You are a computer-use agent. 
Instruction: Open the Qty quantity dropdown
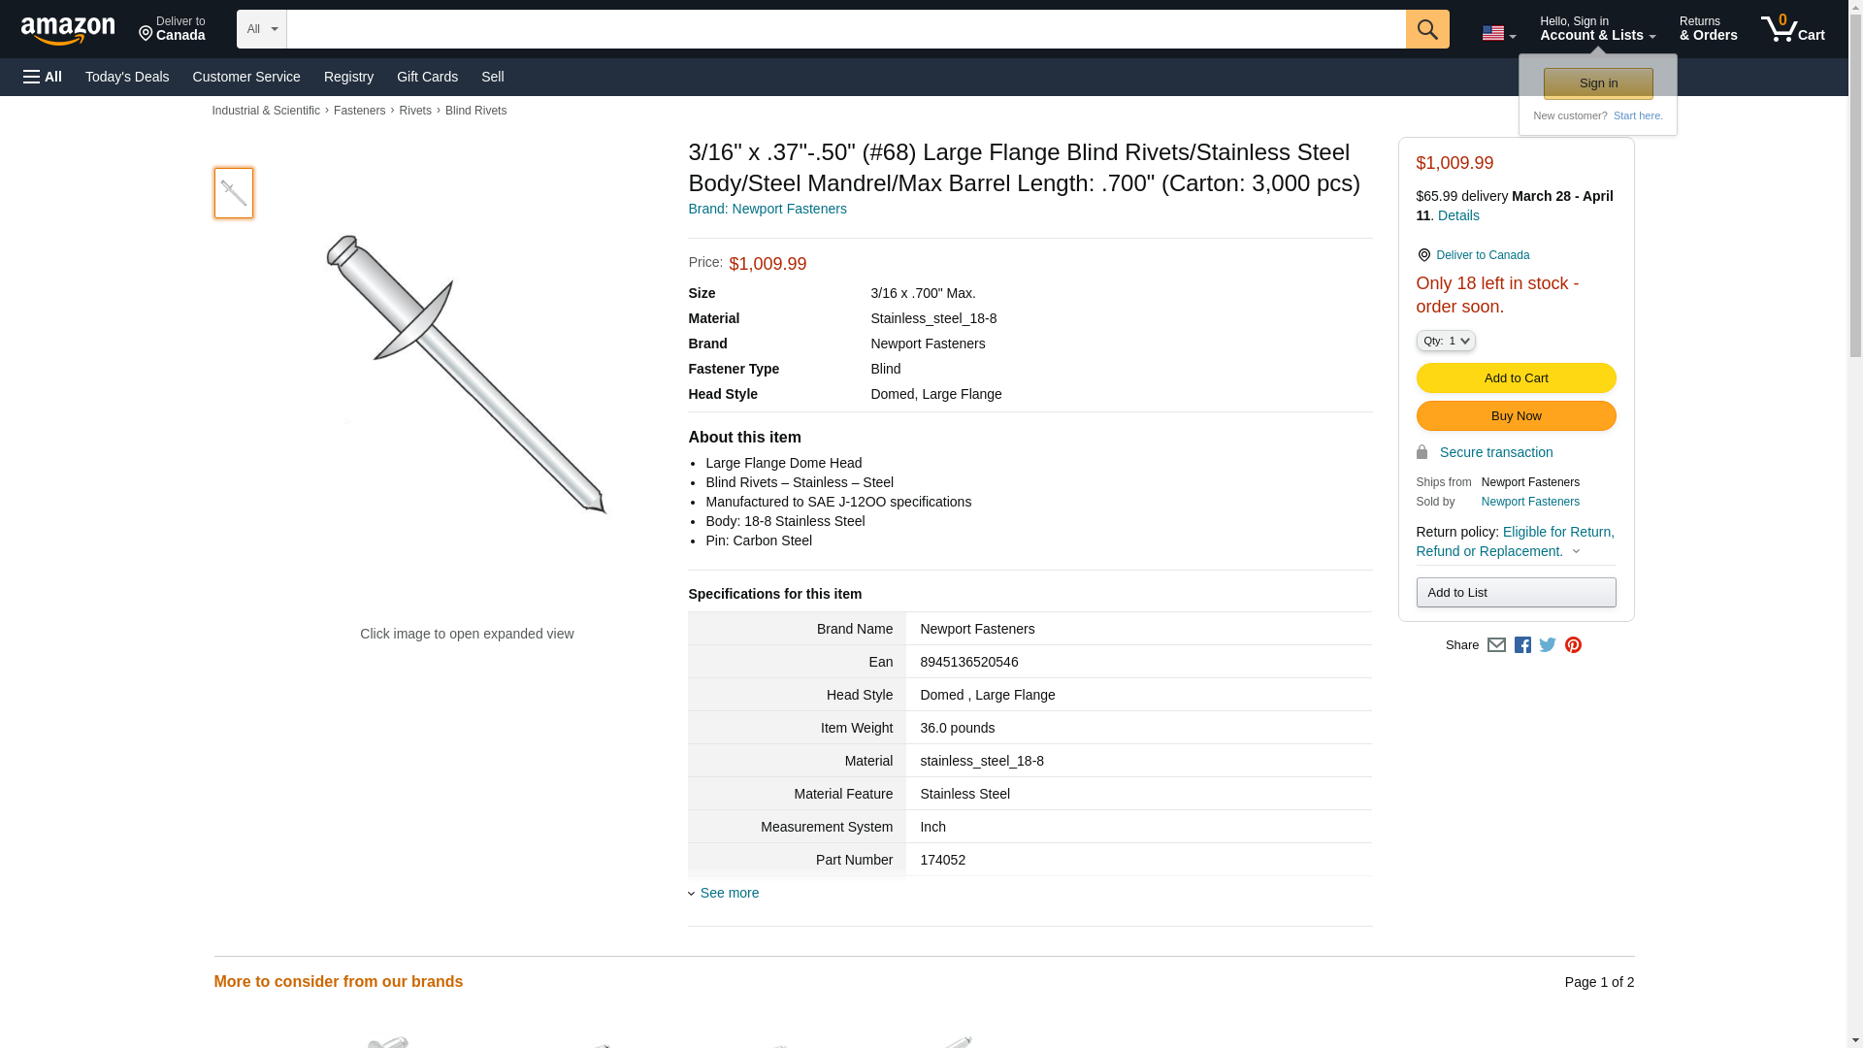click(x=1445, y=341)
